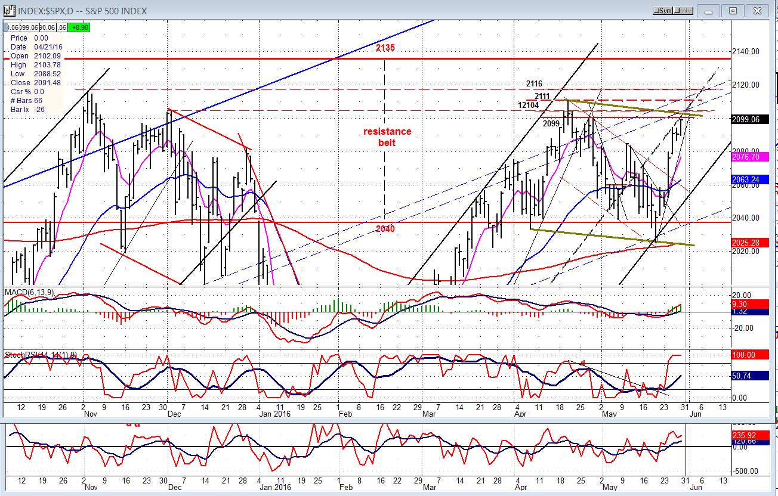The width and height of the screenshot is (778, 496).
Task: Click the 2140.00 price axis label
Action: (x=745, y=51)
